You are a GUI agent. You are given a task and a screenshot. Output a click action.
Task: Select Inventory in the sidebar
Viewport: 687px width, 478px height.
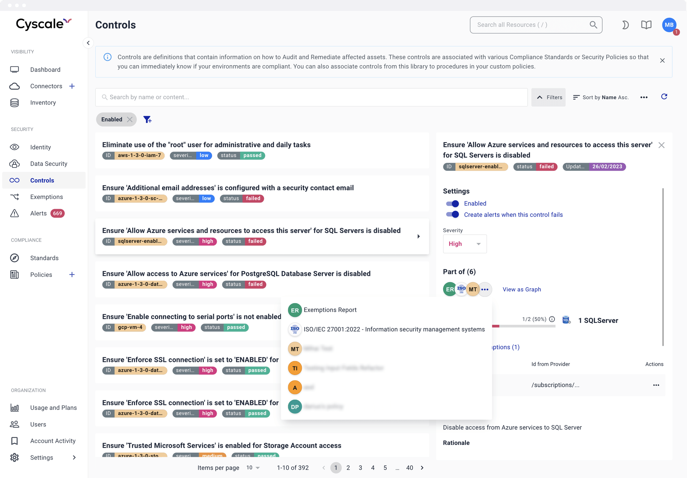pos(43,102)
